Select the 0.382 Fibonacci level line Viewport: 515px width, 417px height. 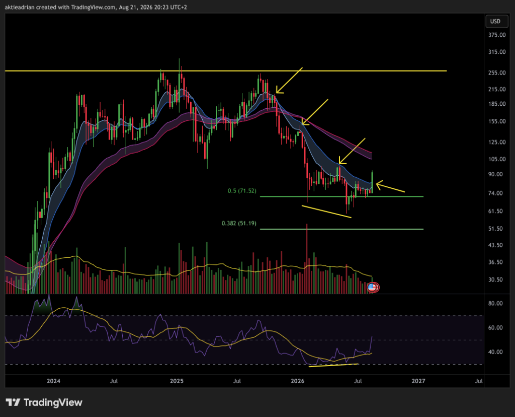[x=341, y=229]
